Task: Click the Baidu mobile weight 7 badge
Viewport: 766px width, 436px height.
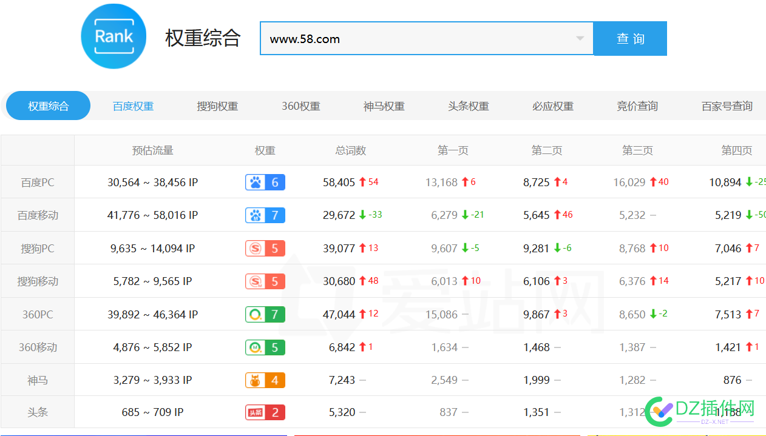Action: pyautogui.click(x=265, y=215)
